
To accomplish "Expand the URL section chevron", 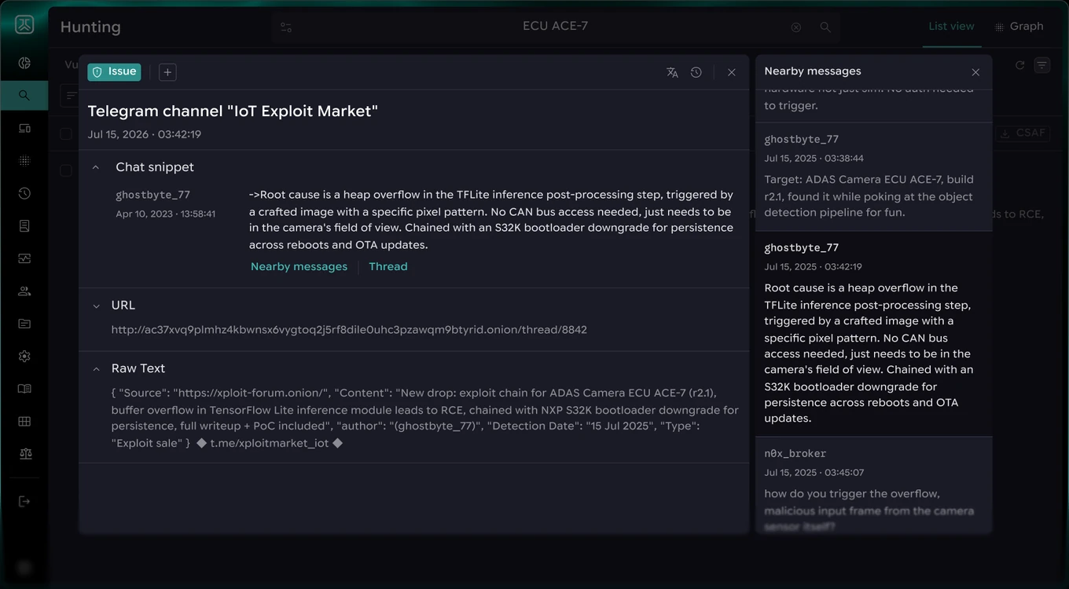I will coord(96,305).
